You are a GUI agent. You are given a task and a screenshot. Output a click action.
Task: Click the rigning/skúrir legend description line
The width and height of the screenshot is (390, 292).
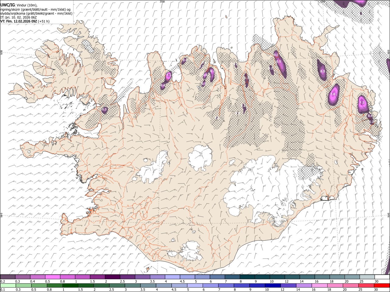[35, 9]
